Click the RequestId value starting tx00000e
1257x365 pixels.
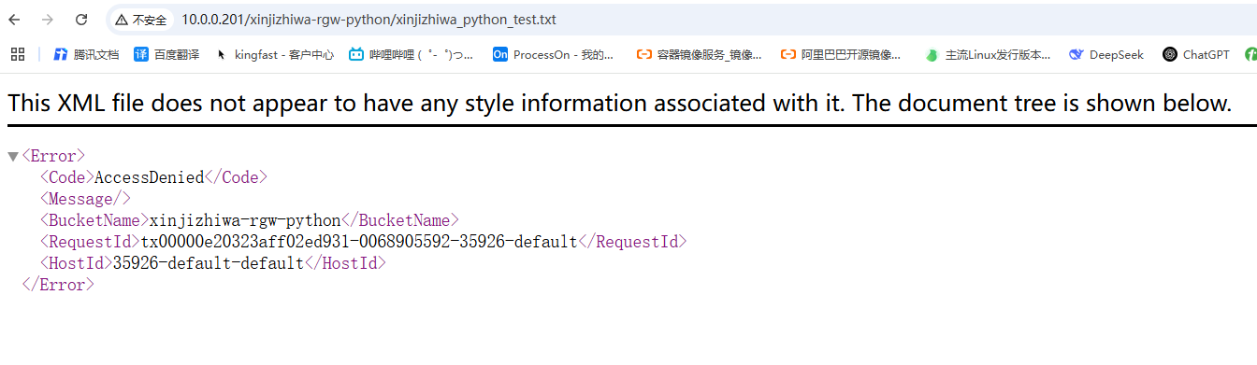click(x=359, y=242)
